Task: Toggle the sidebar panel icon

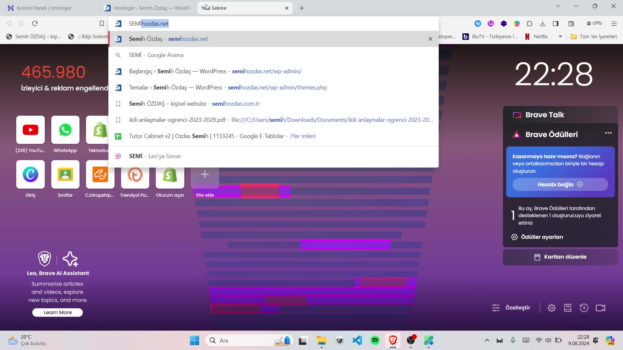Action: click(x=556, y=23)
